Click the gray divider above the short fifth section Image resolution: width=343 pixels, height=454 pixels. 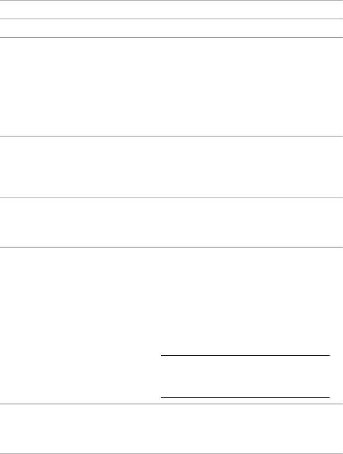(171, 198)
